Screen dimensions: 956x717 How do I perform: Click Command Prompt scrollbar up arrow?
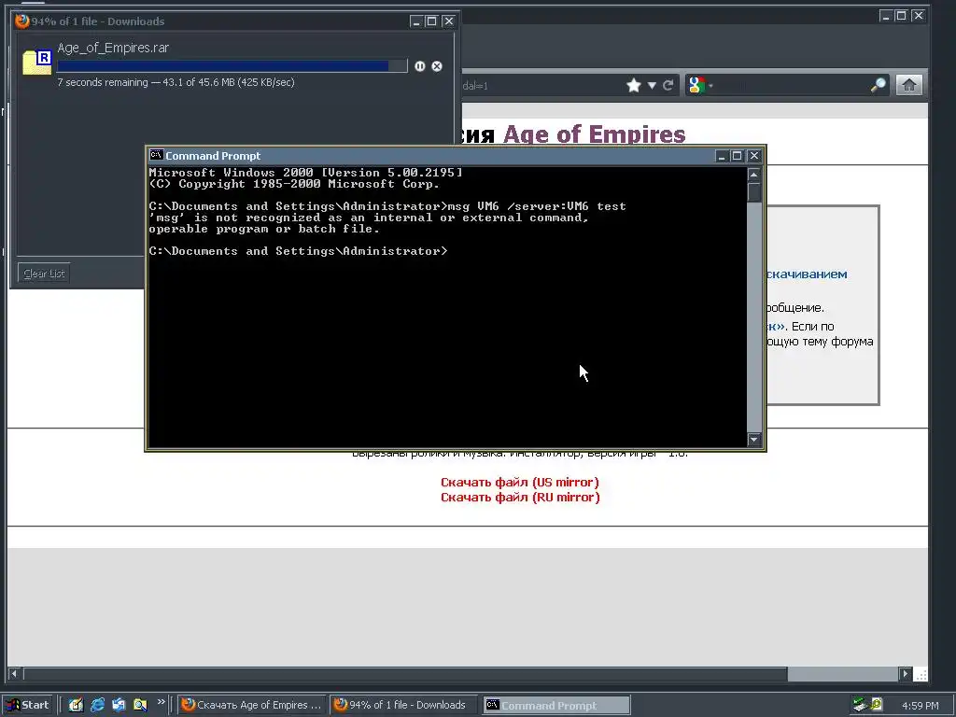(754, 175)
